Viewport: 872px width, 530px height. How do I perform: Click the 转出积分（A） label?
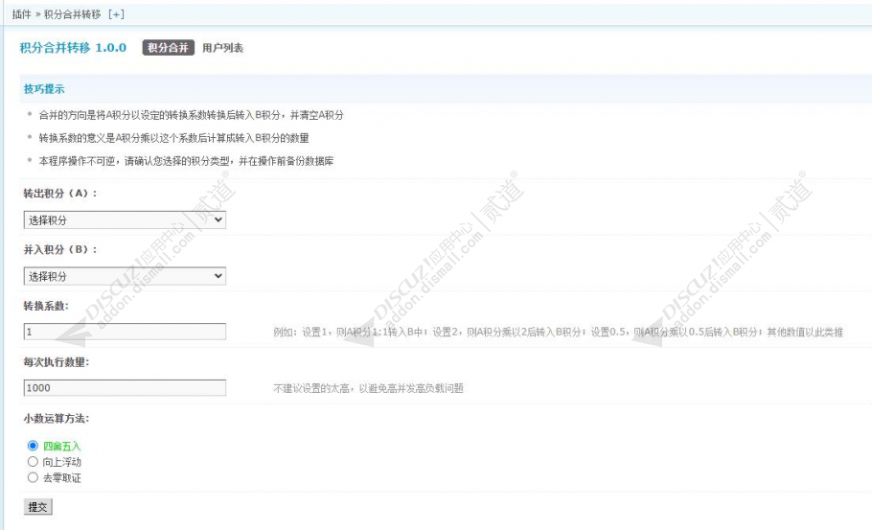[60, 194]
